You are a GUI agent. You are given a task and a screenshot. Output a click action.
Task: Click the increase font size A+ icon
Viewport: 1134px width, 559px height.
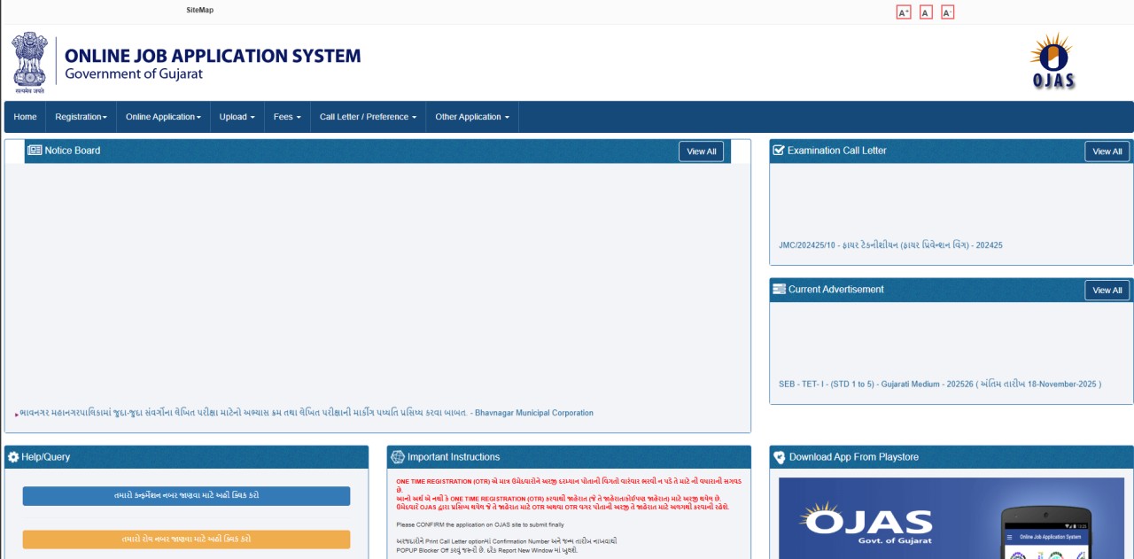pos(904,12)
